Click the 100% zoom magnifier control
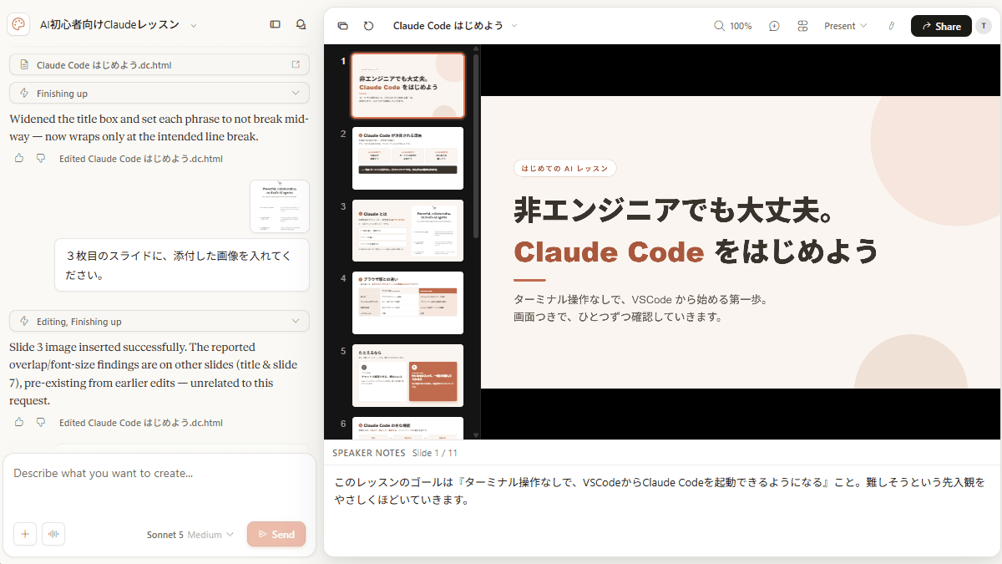 tap(733, 26)
